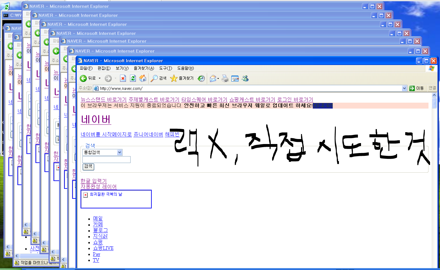440x270 pixels.
Task: Open the 자동완성 레이어 link
Action: [99, 187]
